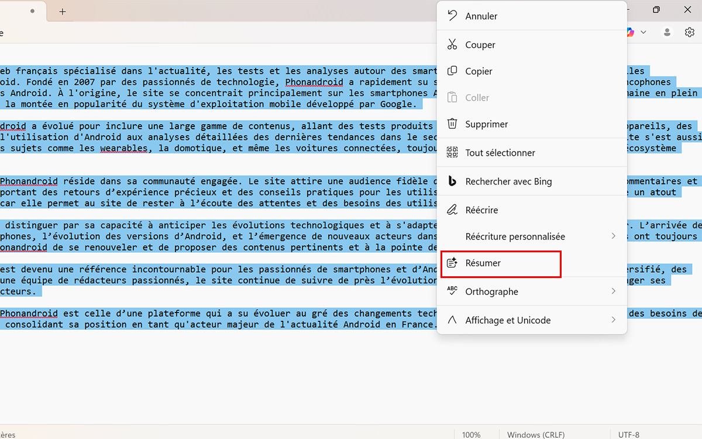This screenshot has width=702, height=439.
Task: Maximize or restore the Notepad window
Action: 656,10
